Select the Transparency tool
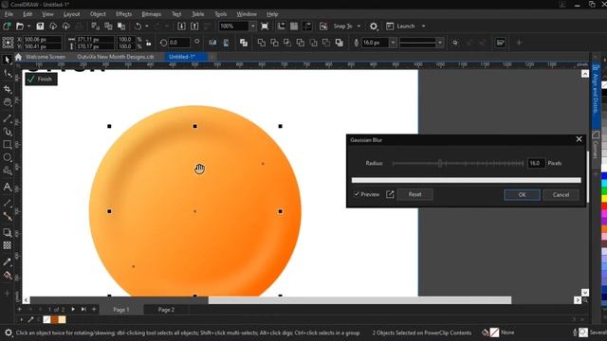 click(x=7, y=245)
